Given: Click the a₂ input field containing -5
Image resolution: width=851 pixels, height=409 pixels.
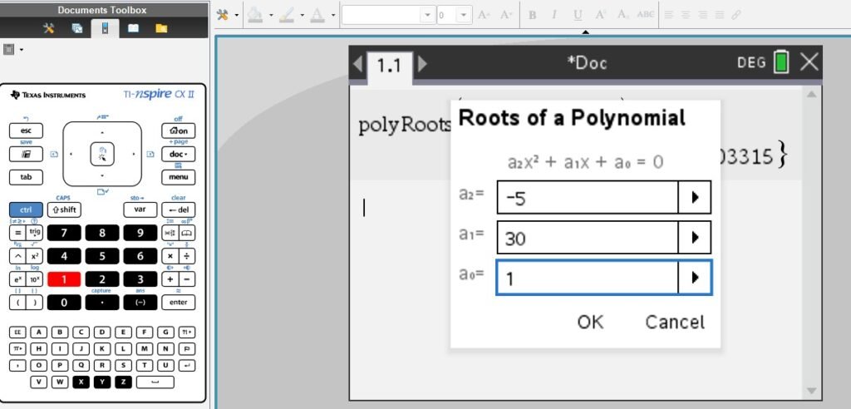Looking at the screenshot, I should click(588, 198).
